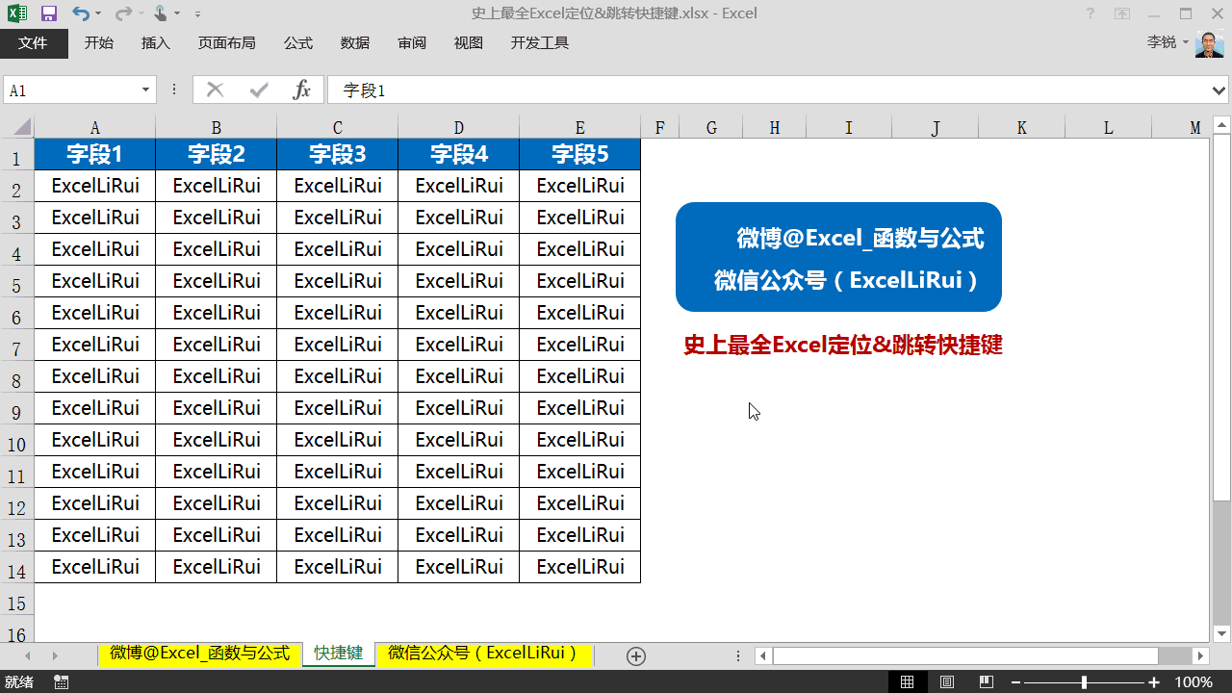Select the 字段5 header cell

(x=580, y=154)
